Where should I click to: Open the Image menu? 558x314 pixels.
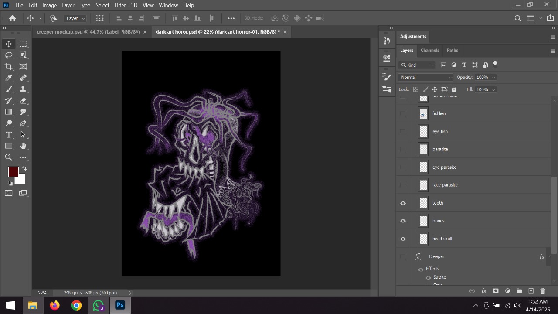pyautogui.click(x=50, y=5)
